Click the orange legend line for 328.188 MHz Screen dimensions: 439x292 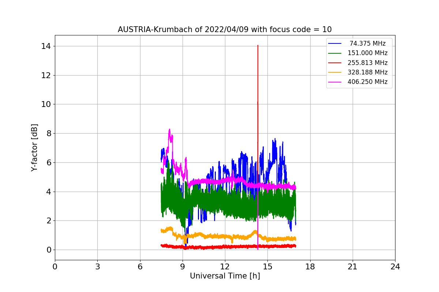coord(335,73)
